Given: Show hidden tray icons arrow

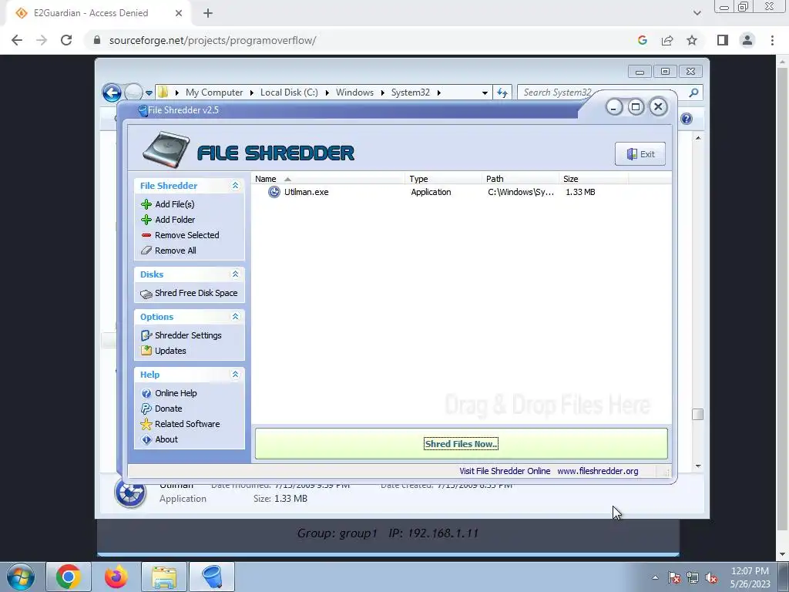Looking at the screenshot, I should point(655,577).
